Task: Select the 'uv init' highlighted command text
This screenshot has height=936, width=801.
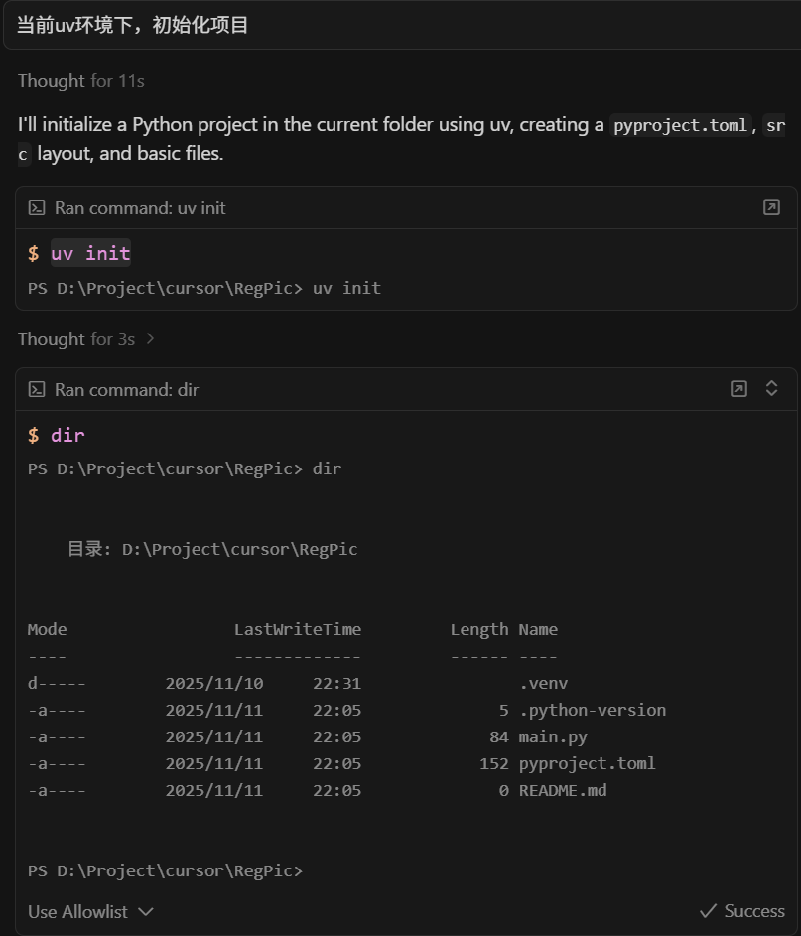Action: click(x=90, y=253)
